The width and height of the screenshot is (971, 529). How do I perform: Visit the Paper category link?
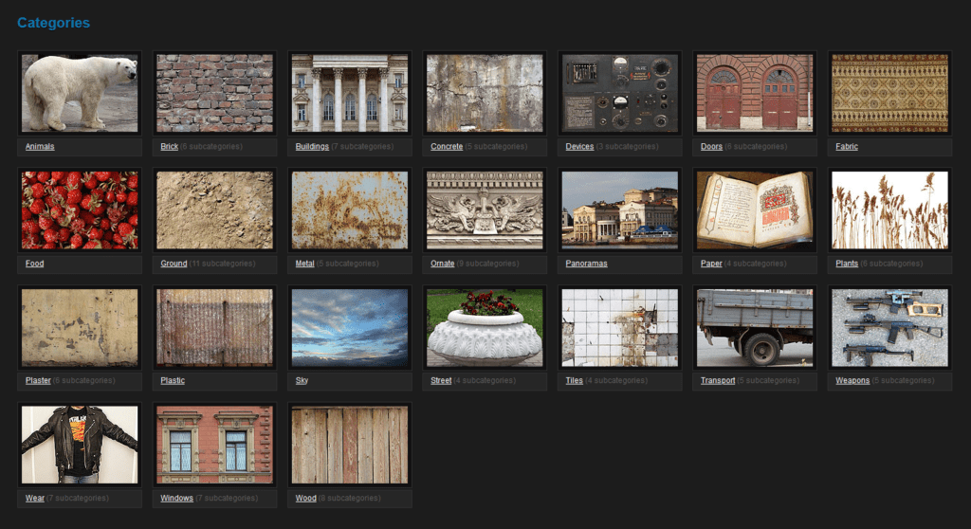[x=711, y=264]
